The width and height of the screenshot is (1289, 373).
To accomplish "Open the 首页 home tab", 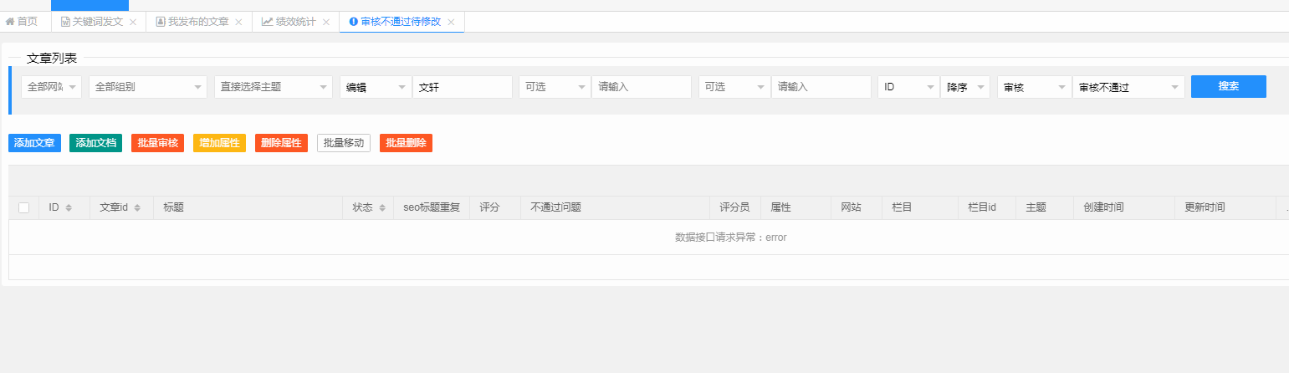I will click(22, 22).
